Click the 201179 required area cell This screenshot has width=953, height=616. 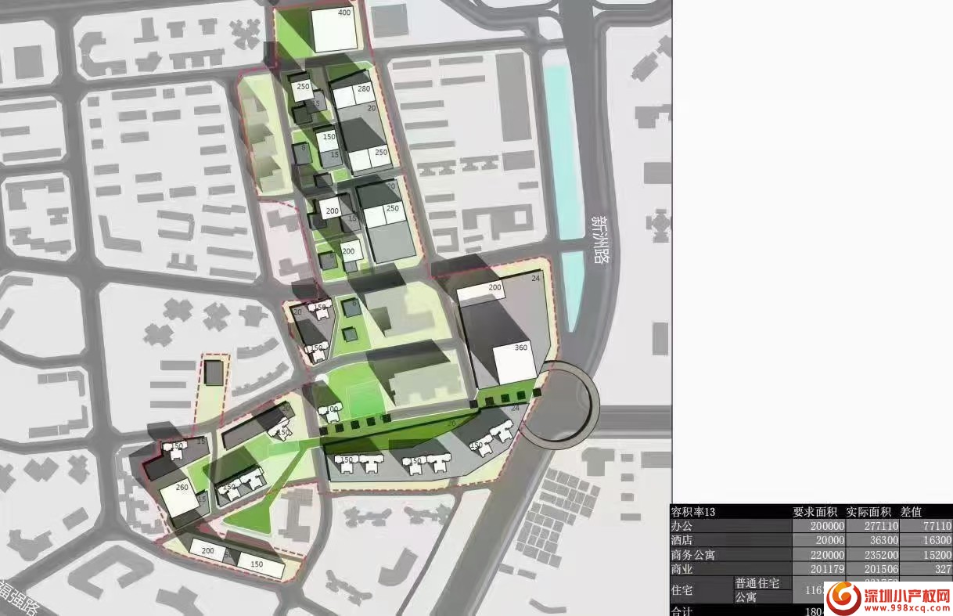click(x=818, y=568)
